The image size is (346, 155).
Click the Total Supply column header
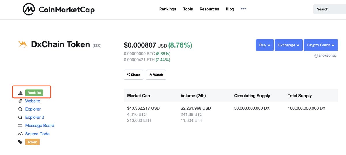(300, 96)
